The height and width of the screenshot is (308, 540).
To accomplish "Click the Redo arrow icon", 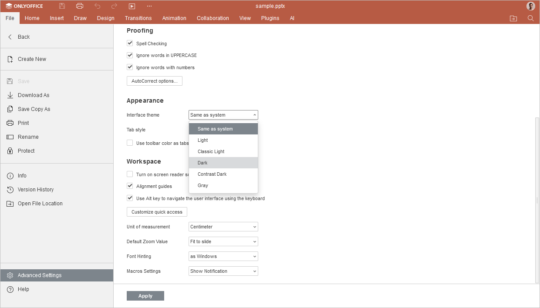I will (x=114, y=6).
